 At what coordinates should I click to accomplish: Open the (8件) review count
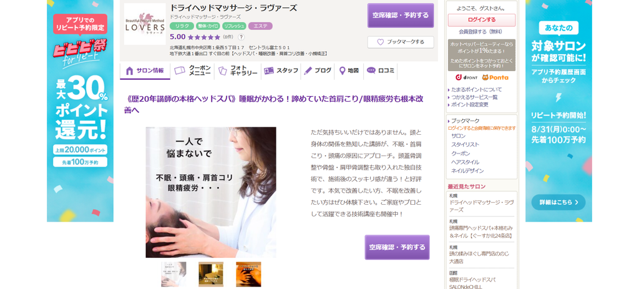tap(228, 37)
